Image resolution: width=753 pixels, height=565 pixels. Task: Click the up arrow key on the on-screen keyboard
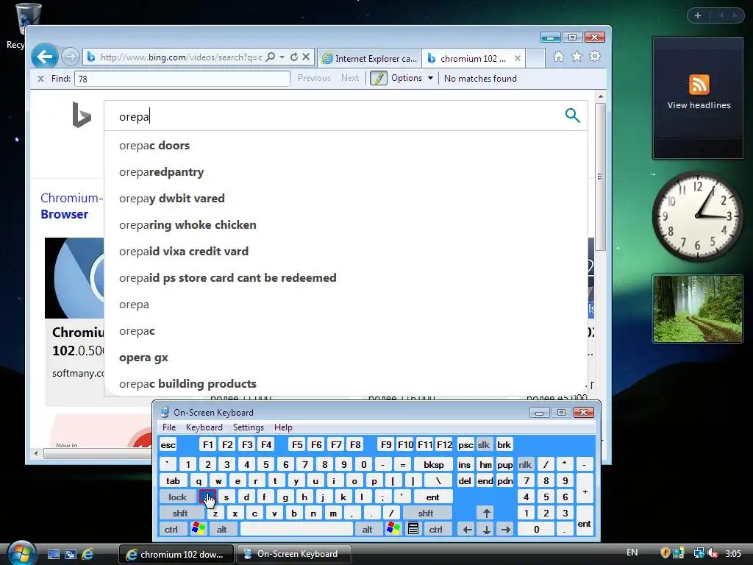coord(486,513)
